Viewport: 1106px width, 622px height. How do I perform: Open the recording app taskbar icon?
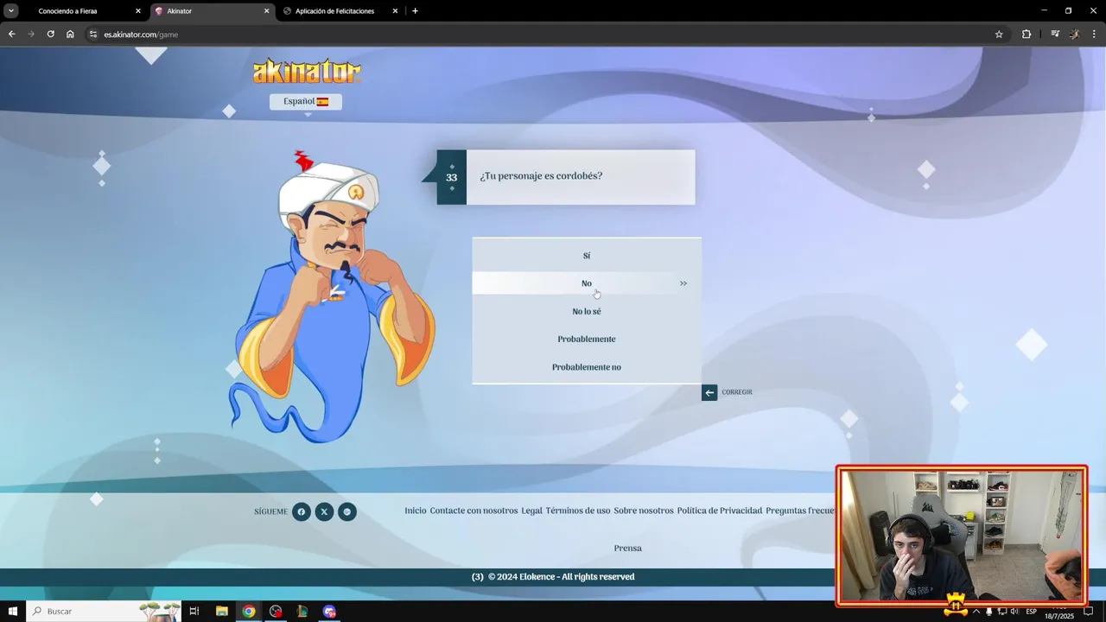[276, 611]
